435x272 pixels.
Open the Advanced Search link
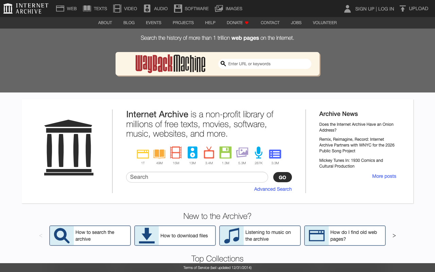coord(273,189)
